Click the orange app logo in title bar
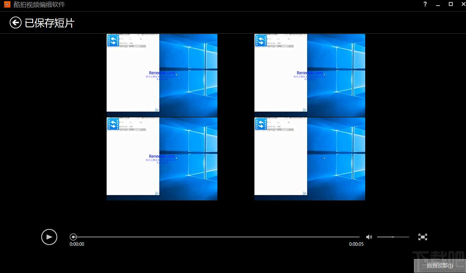The width and height of the screenshot is (466, 273). (7, 5)
